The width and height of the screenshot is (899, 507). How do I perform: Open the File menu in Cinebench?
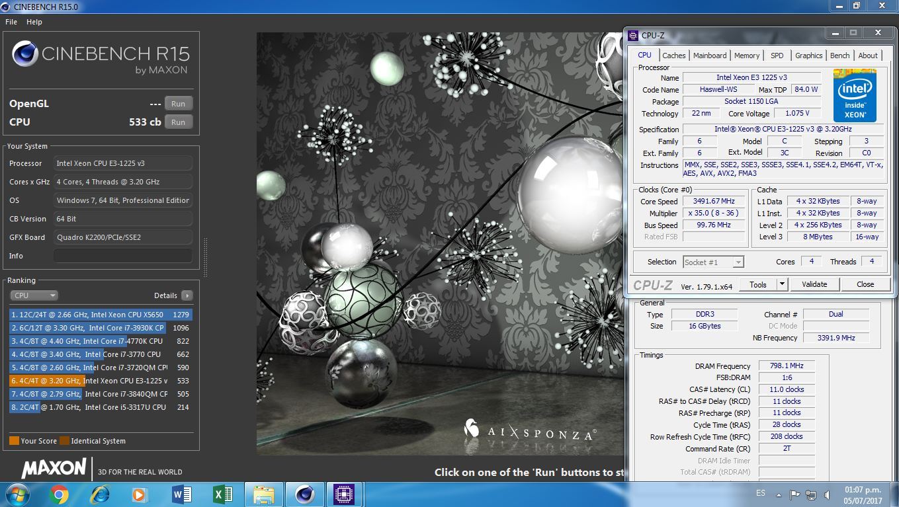point(11,22)
